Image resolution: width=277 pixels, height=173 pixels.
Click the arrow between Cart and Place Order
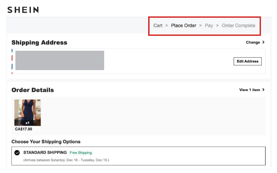pyautogui.click(x=167, y=25)
